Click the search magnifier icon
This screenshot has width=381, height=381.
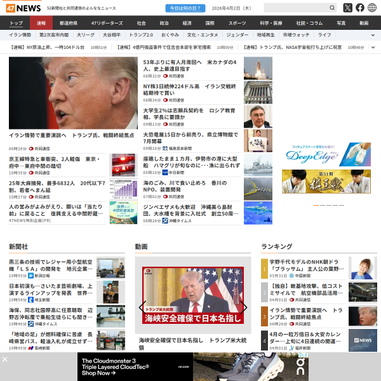pyautogui.click(x=332, y=8)
